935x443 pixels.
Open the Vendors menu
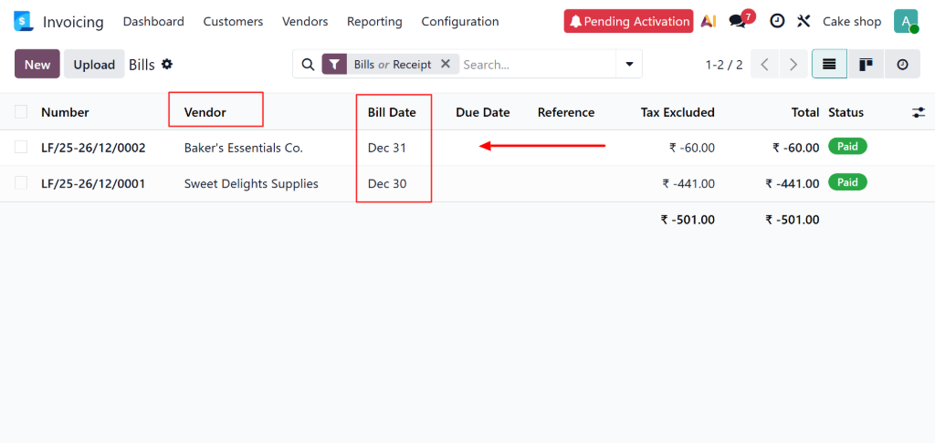[305, 21]
